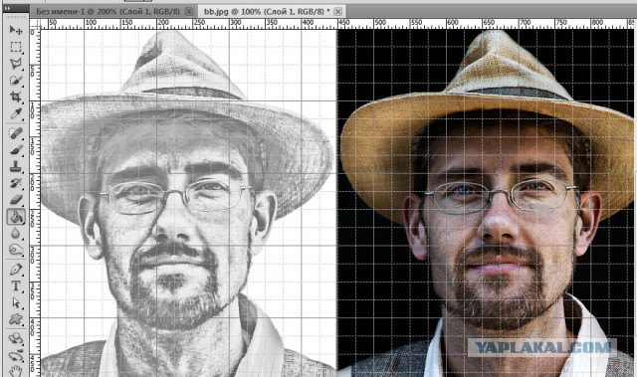This screenshot has width=637, height=377.
Task: Select the Custom Shape tool
Action: (x=16, y=319)
